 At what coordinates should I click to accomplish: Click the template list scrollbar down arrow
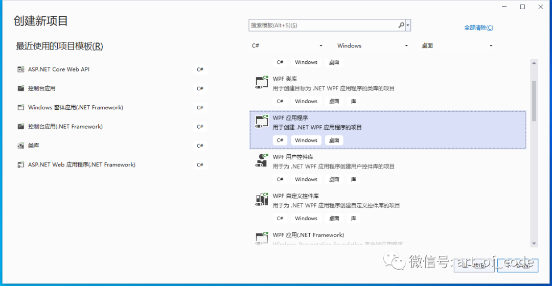click(x=534, y=244)
